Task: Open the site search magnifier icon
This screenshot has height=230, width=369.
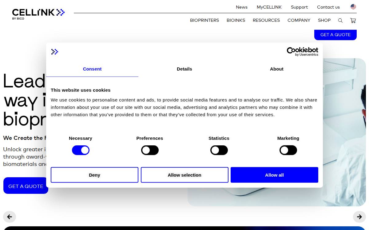Action: coord(340,21)
